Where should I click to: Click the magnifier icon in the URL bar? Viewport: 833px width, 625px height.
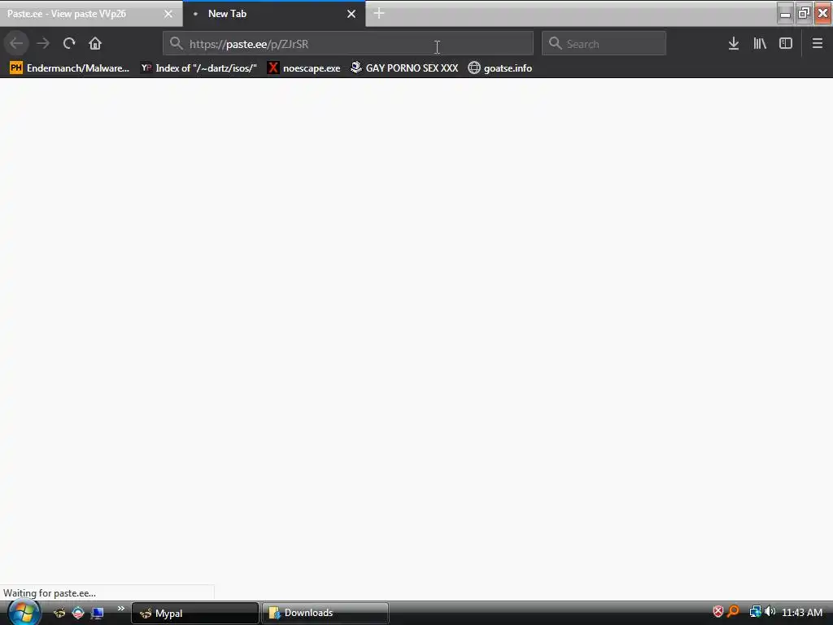tap(177, 43)
